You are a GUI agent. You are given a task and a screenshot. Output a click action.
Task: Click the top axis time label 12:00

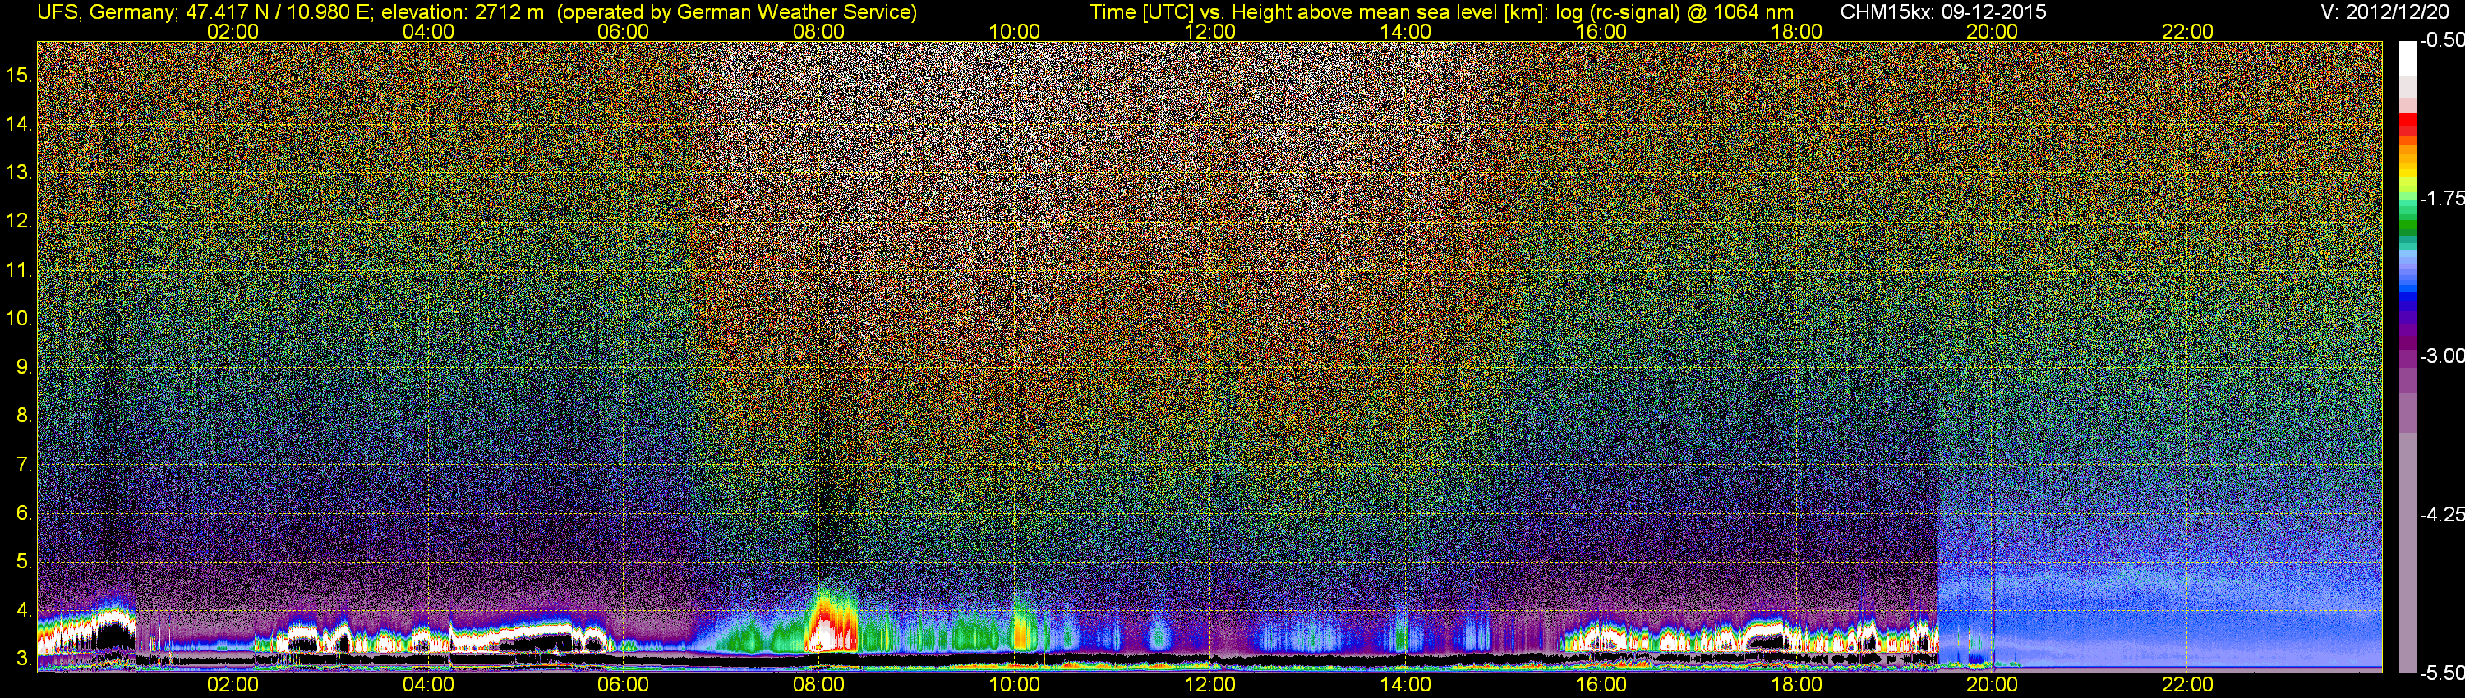[x=1209, y=30]
